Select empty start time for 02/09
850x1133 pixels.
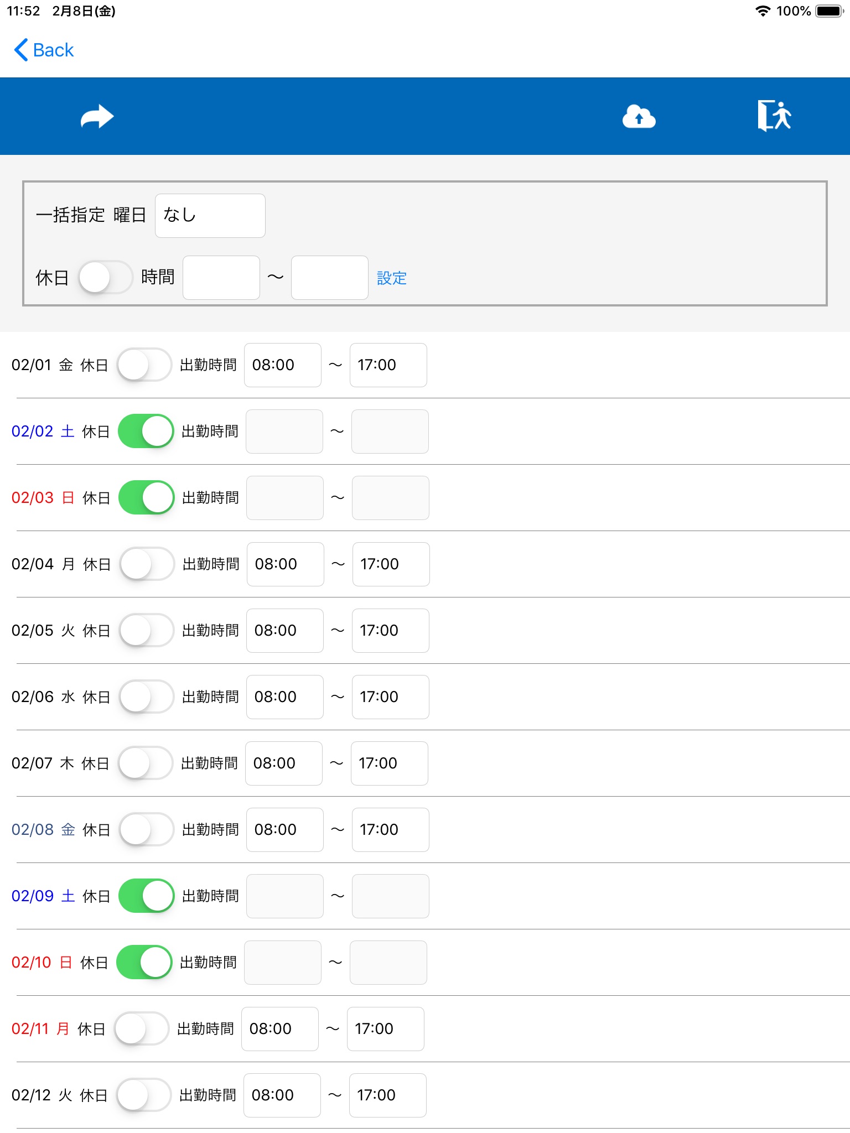[285, 896]
